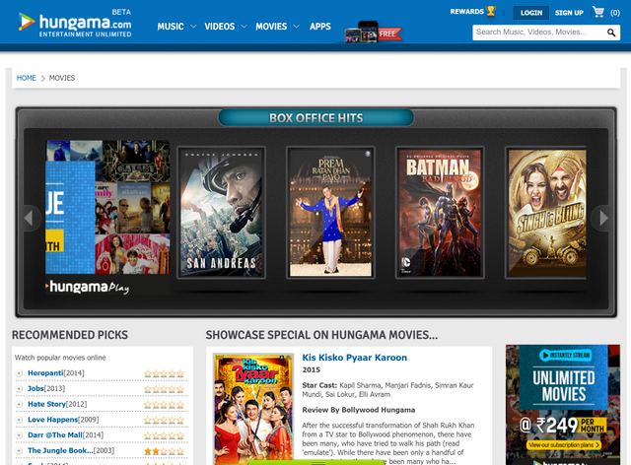
Task: Rate Love Happens using its star rating
Action: click(164, 421)
